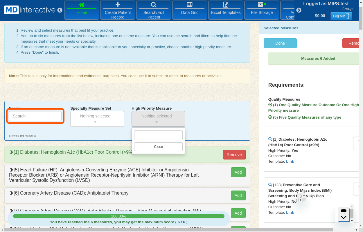Remove the Diabetes Hemoglobin A1c measure
The height and width of the screenshot is (232, 363).
[x=234, y=155]
